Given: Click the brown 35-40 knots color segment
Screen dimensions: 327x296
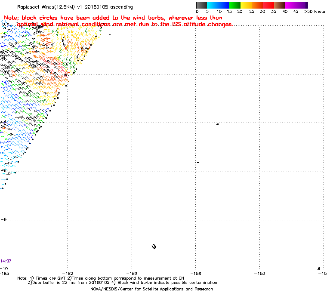Looking at the screenshot, I should 280,5.
